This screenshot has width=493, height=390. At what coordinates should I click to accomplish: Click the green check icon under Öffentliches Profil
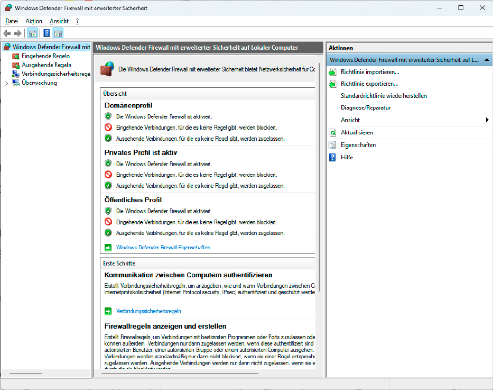pos(108,233)
